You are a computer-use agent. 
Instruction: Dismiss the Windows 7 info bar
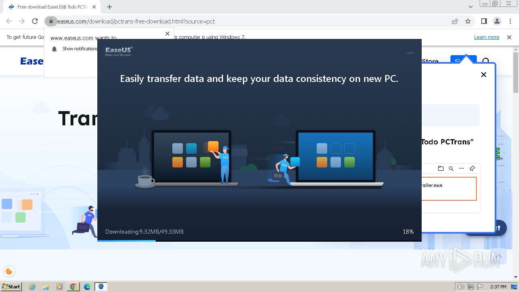[x=509, y=37]
